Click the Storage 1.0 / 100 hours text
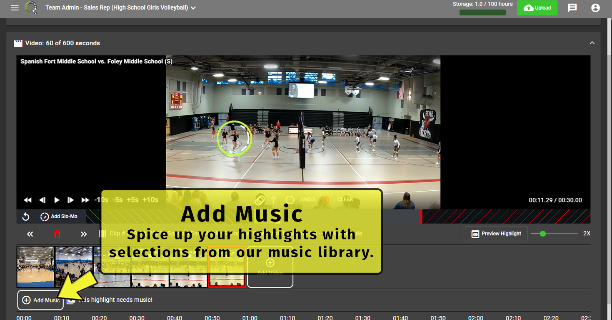 click(x=482, y=4)
